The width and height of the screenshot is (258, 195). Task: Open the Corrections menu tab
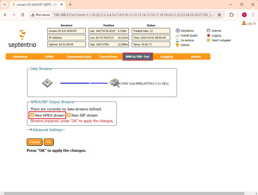[108, 57]
